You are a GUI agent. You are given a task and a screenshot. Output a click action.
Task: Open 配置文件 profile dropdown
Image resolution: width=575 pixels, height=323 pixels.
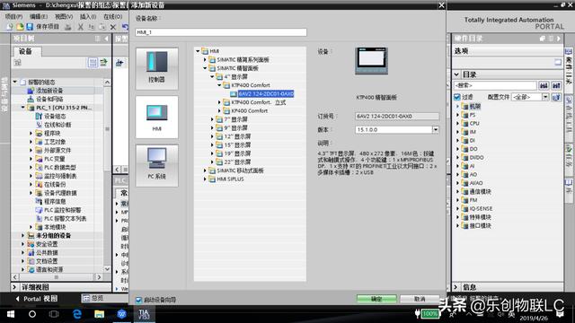tap(545, 97)
